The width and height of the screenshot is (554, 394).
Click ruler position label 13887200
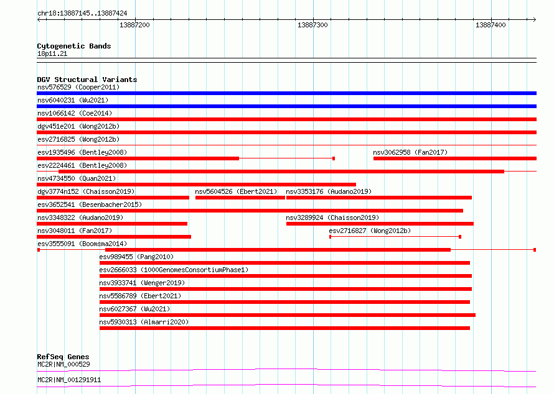tap(134, 25)
